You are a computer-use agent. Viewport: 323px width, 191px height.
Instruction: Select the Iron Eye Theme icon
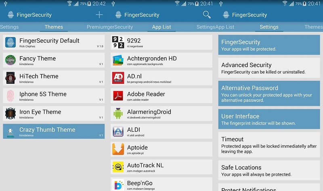coord(10,113)
